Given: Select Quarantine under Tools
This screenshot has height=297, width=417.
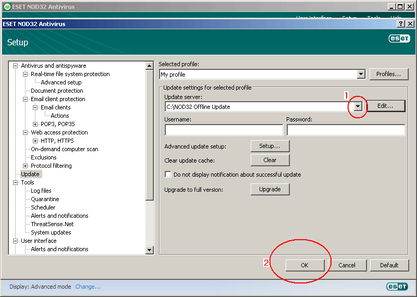Looking at the screenshot, I should [x=45, y=199].
